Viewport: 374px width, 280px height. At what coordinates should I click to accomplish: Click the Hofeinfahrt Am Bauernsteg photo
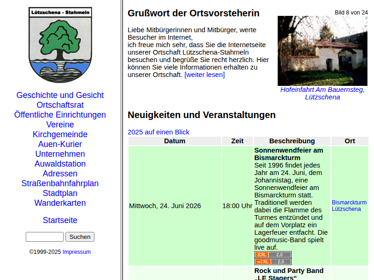pos(323,51)
